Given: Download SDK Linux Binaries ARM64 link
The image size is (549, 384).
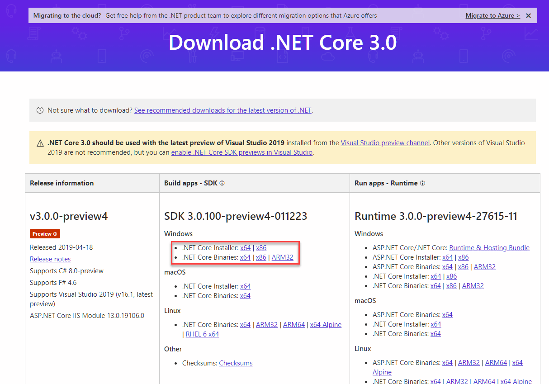Looking at the screenshot, I should pos(294,325).
